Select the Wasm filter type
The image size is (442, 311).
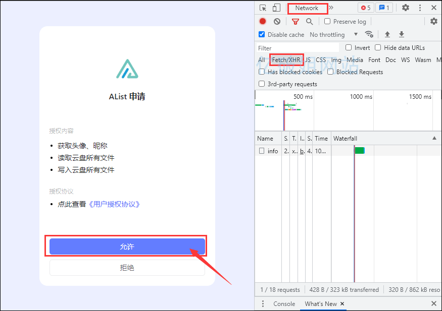pyautogui.click(x=423, y=60)
